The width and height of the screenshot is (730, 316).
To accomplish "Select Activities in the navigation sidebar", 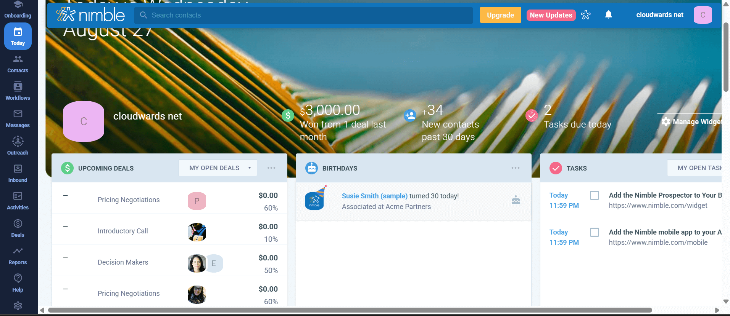I will [x=18, y=201].
